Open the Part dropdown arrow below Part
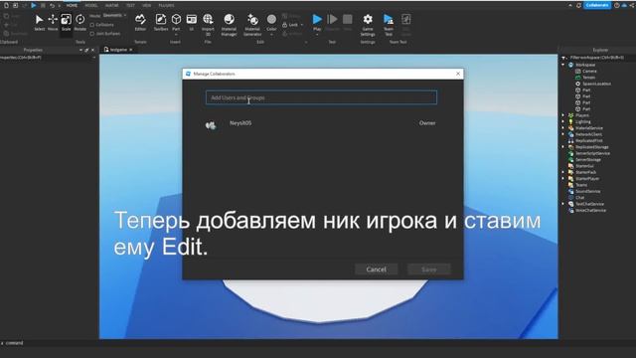 [176, 35]
